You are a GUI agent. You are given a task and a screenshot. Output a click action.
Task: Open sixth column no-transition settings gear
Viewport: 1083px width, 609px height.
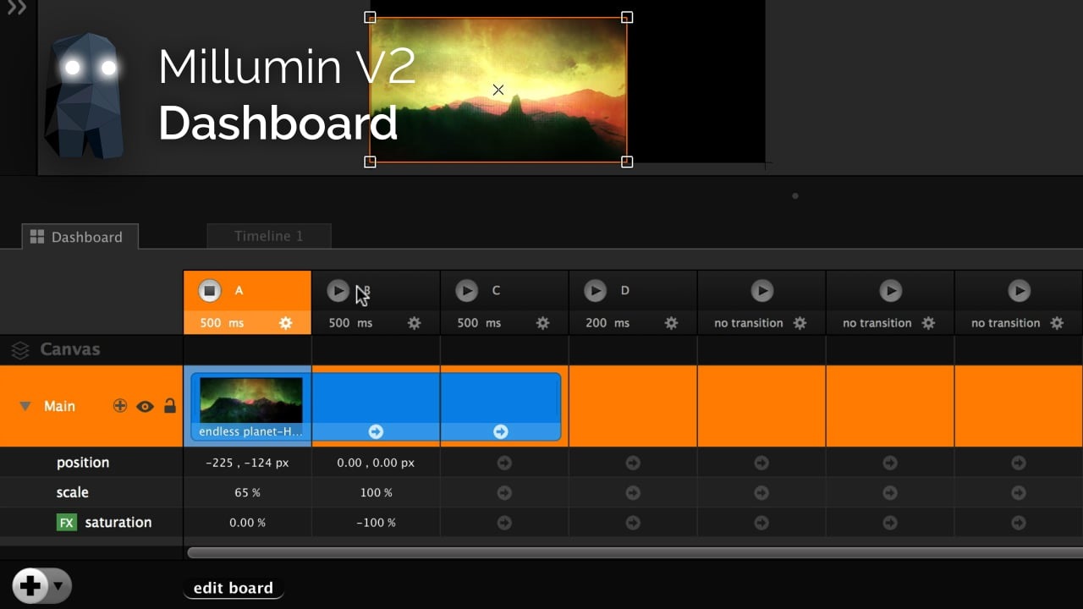coord(929,323)
